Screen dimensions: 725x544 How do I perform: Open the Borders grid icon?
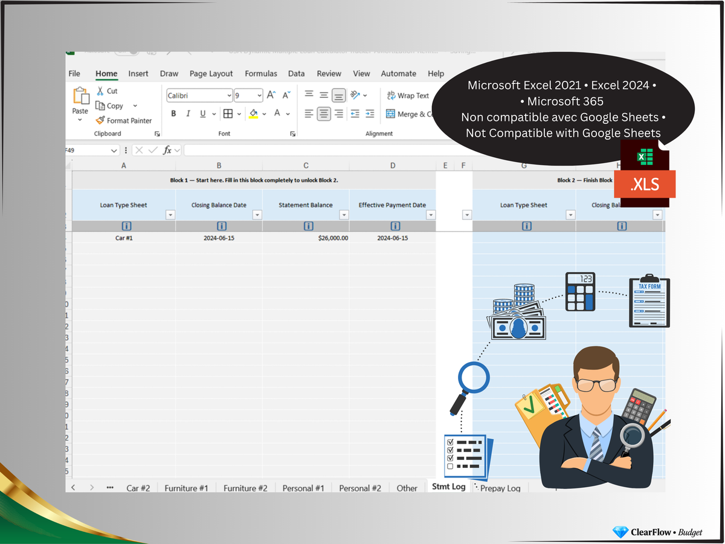coord(228,114)
